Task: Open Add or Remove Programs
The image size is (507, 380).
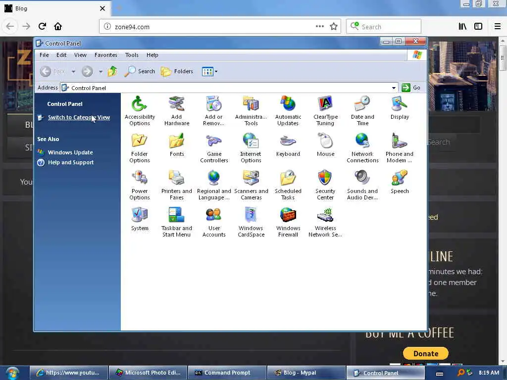Action: (213, 110)
